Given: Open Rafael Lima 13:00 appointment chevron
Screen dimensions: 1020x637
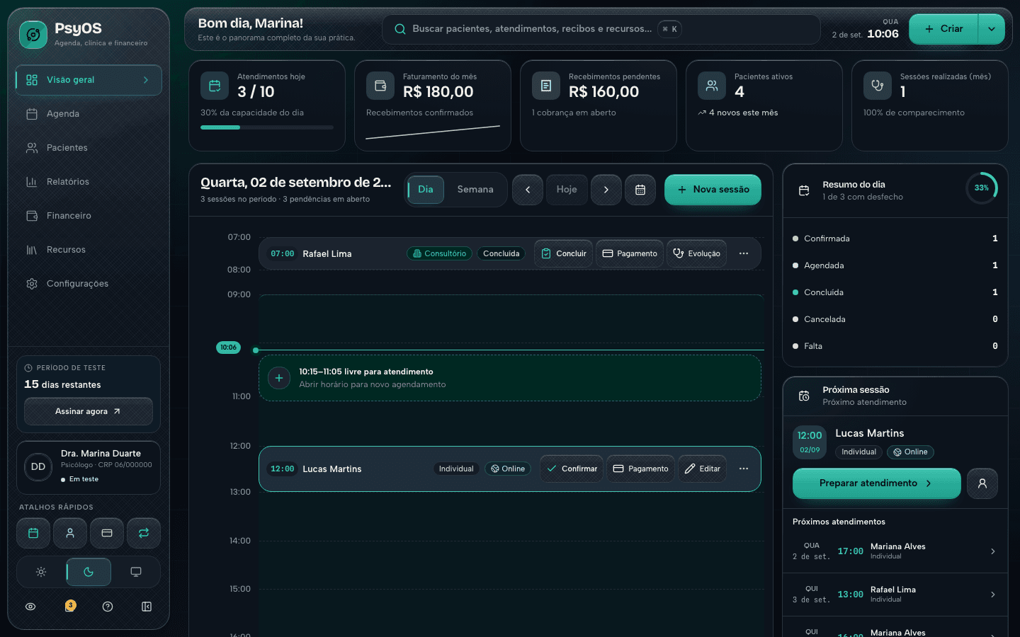Looking at the screenshot, I should pos(993,595).
